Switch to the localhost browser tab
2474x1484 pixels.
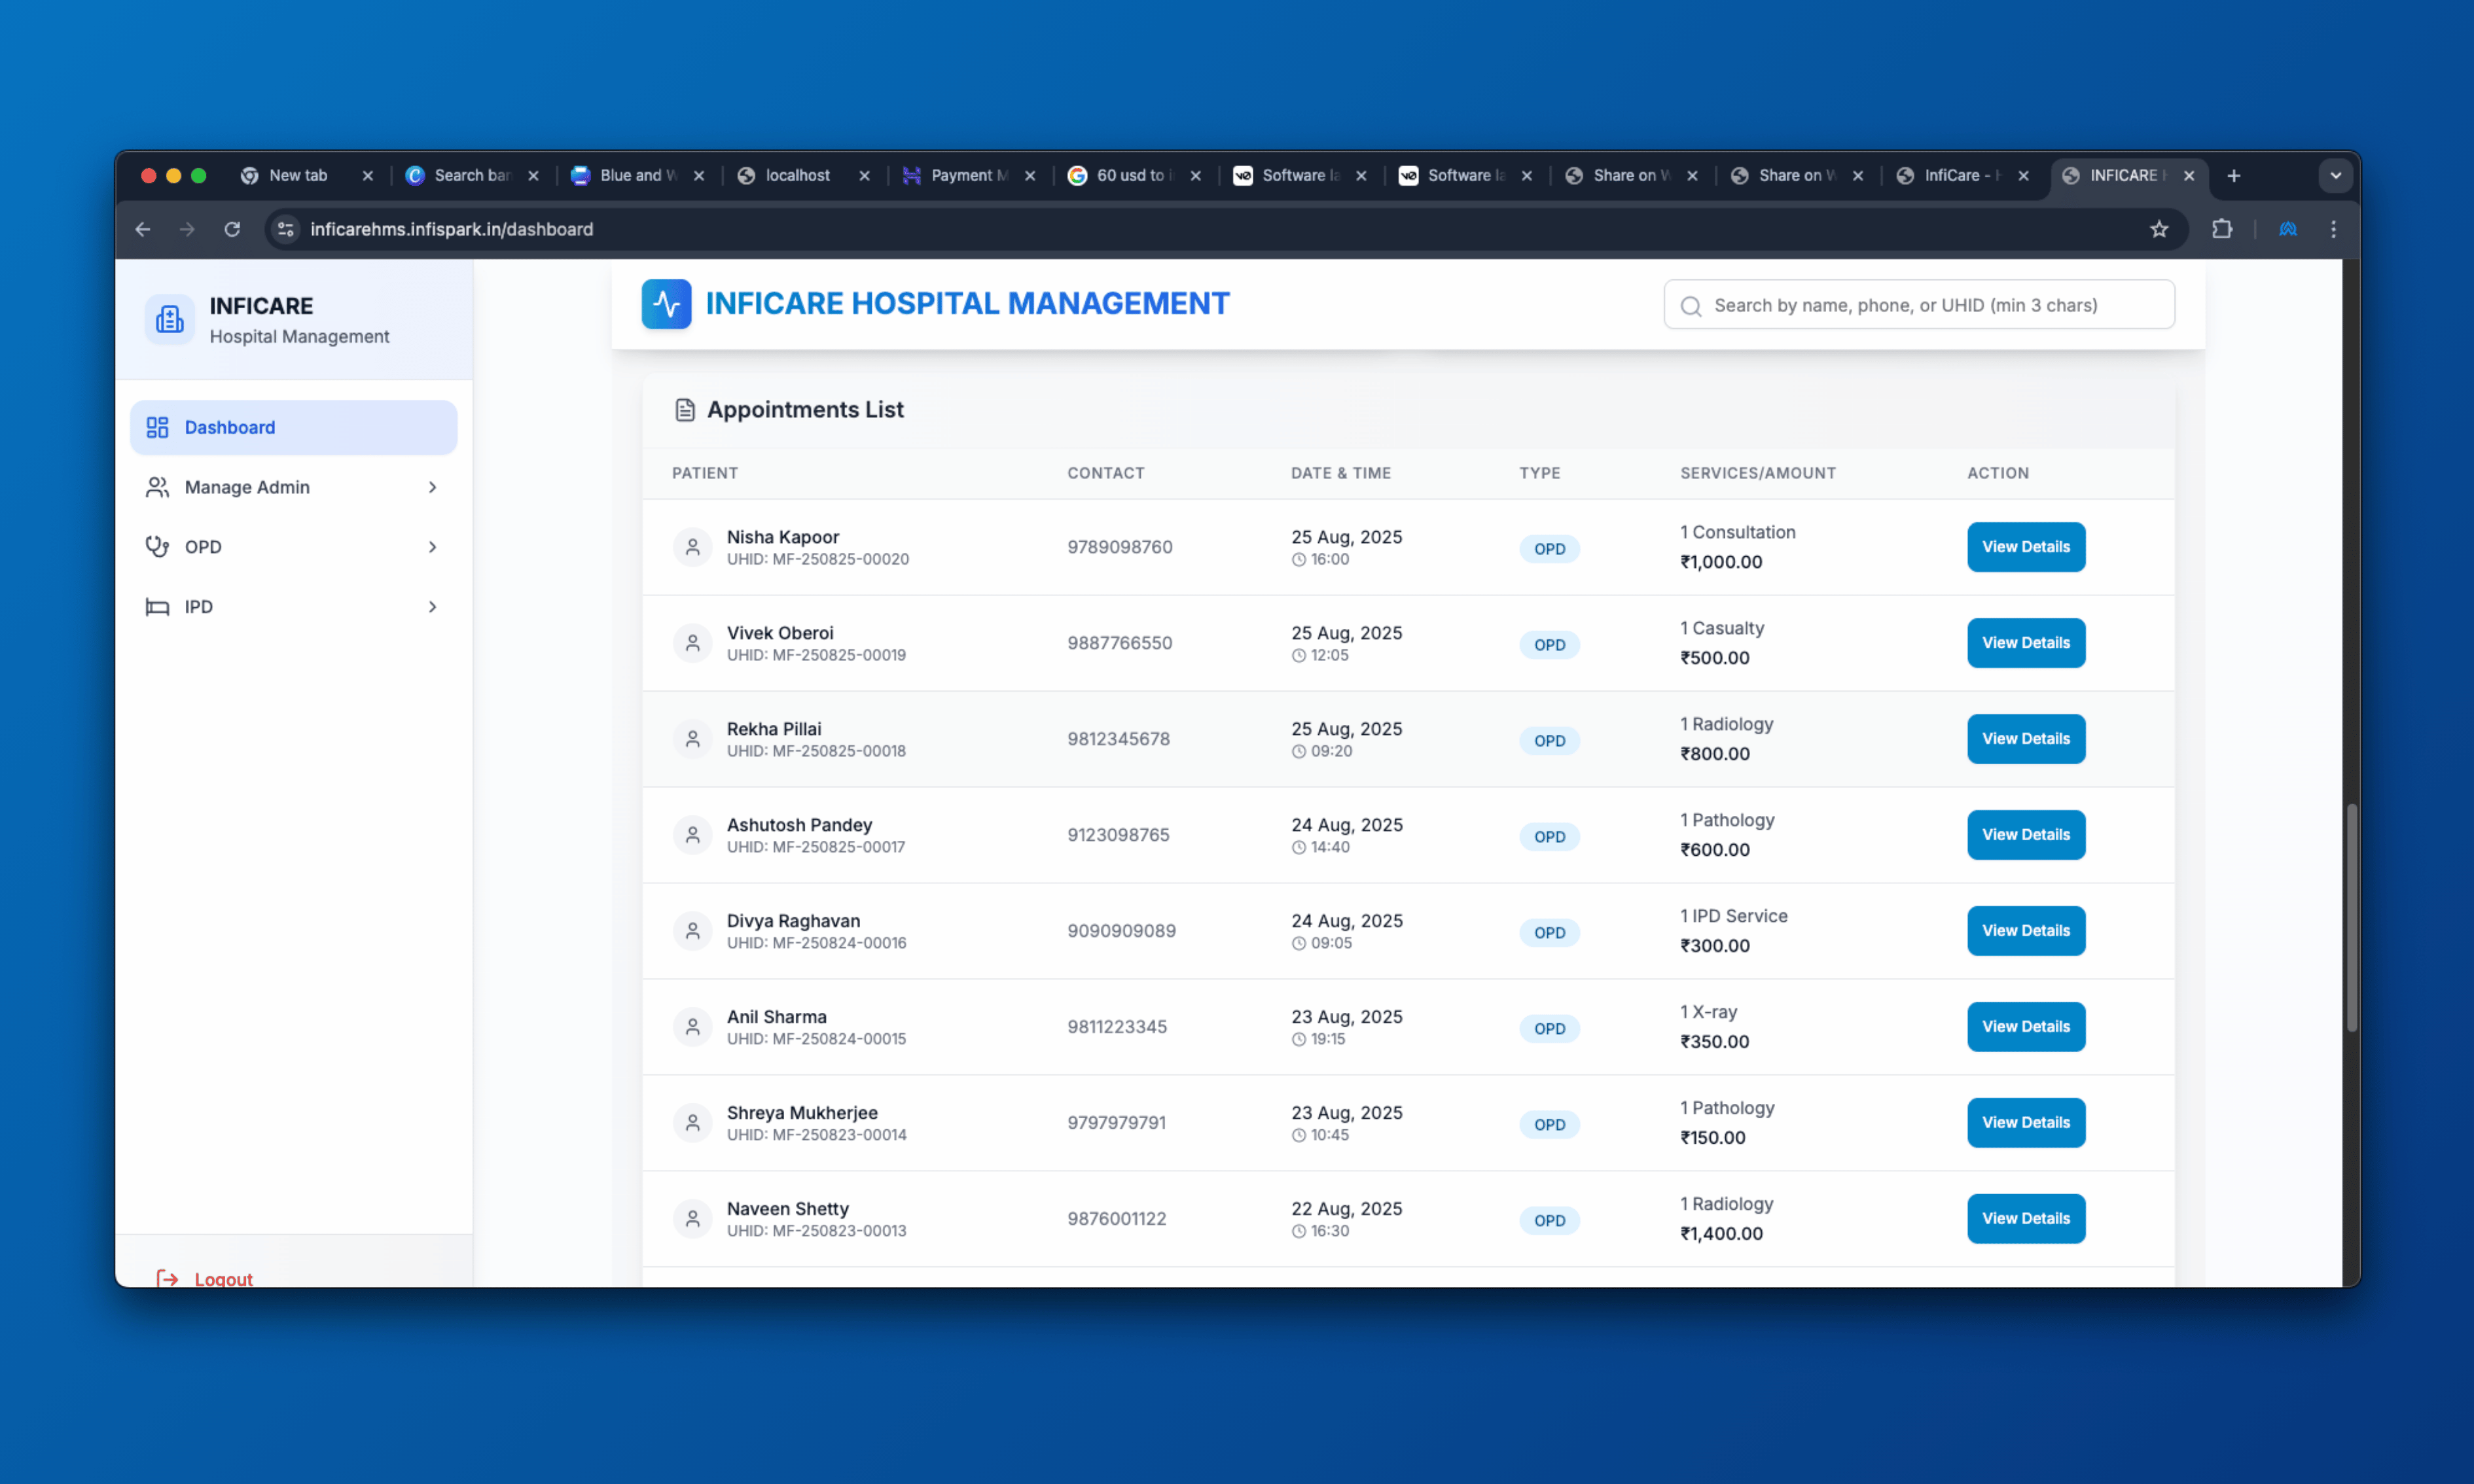[797, 176]
